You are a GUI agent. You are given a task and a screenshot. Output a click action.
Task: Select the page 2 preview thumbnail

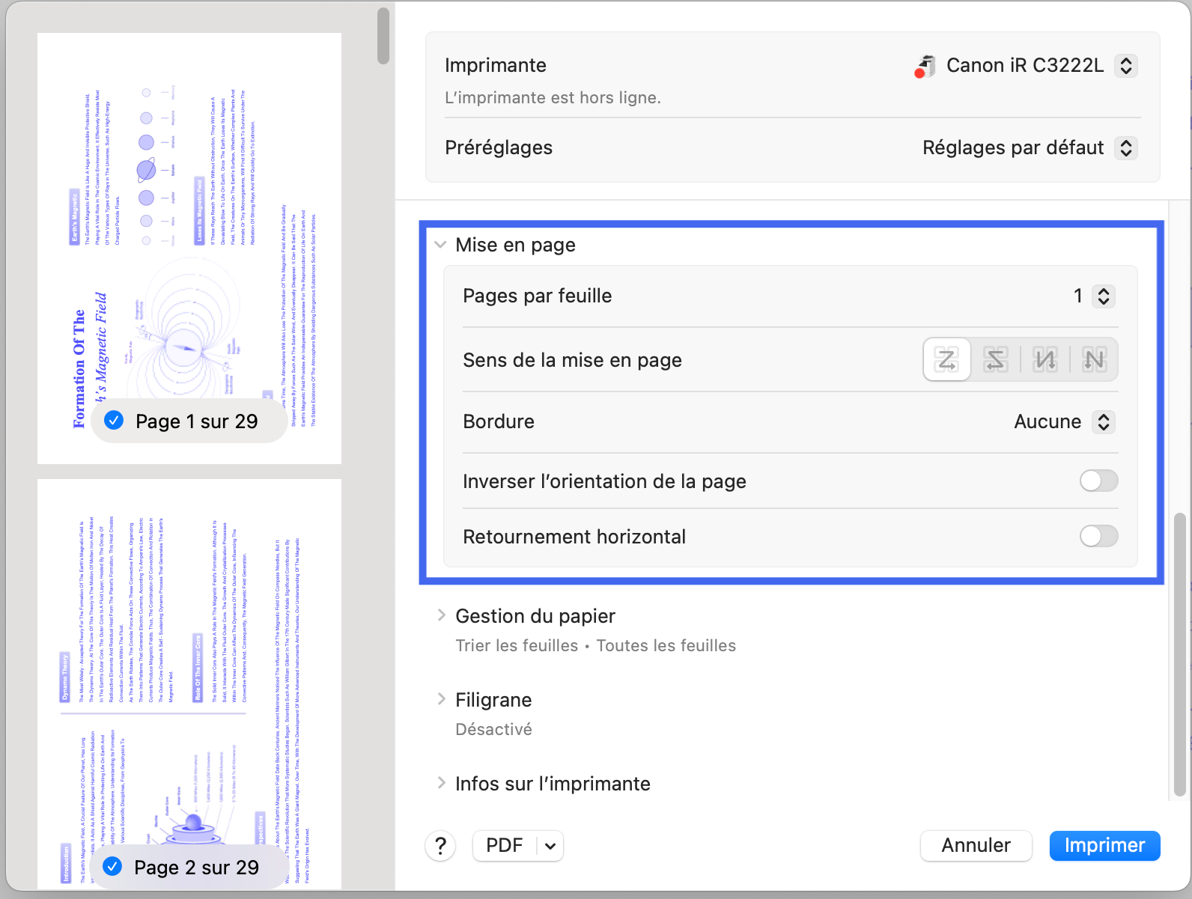pyautogui.click(x=189, y=684)
